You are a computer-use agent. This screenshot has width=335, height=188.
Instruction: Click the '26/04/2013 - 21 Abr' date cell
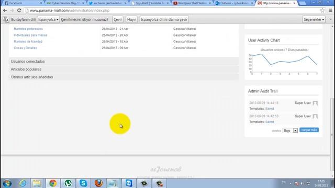pos(115,29)
